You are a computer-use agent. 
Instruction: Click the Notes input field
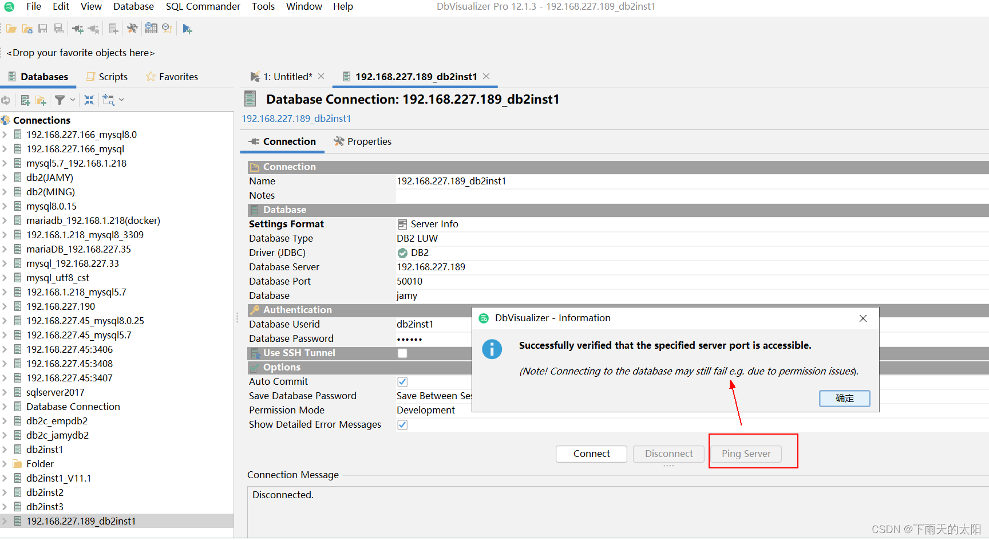point(692,196)
